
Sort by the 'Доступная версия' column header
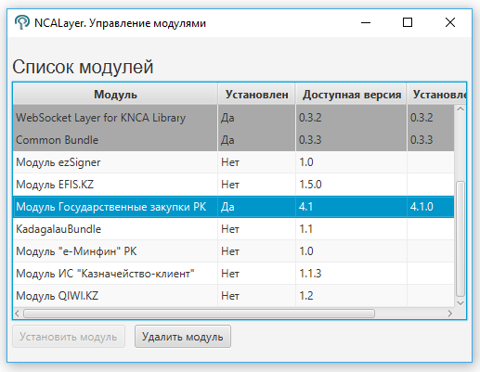point(351,95)
